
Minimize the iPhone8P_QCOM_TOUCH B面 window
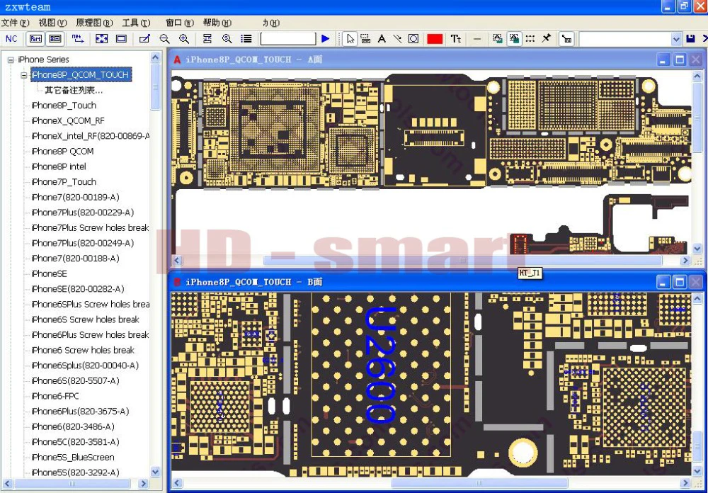click(x=663, y=283)
